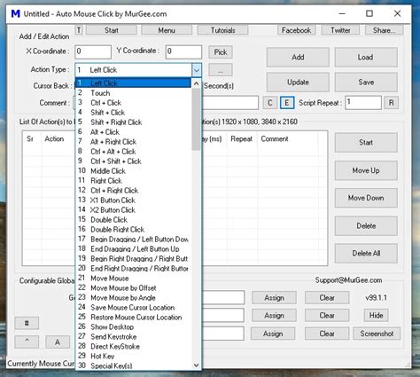420x377 pixels.
Task: Click the A button at bottom left
Action: pyautogui.click(x=58, y=342)
